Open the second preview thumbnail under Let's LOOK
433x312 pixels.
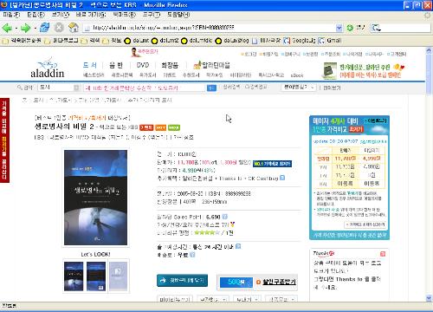(96, 276)
